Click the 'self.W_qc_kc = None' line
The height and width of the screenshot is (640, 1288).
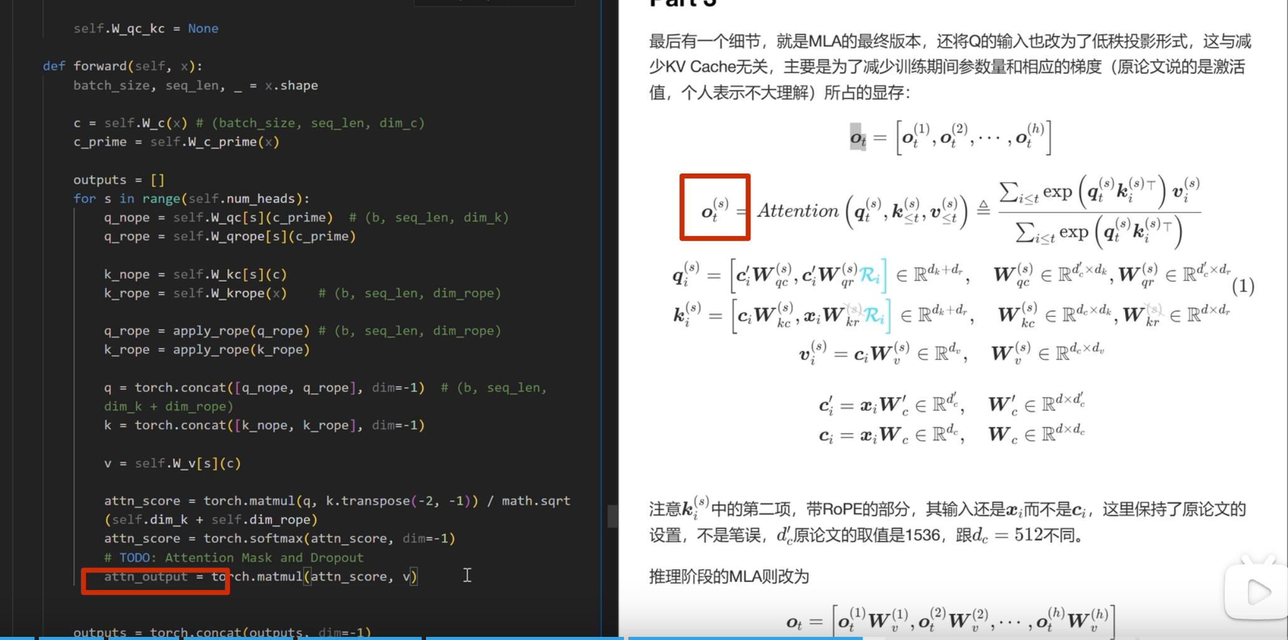[145, 29]
